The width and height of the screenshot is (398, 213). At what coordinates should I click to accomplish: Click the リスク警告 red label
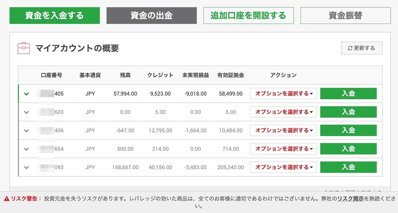point(26,199)
